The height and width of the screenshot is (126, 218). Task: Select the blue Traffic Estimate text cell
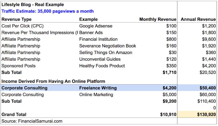click(48, 11)
